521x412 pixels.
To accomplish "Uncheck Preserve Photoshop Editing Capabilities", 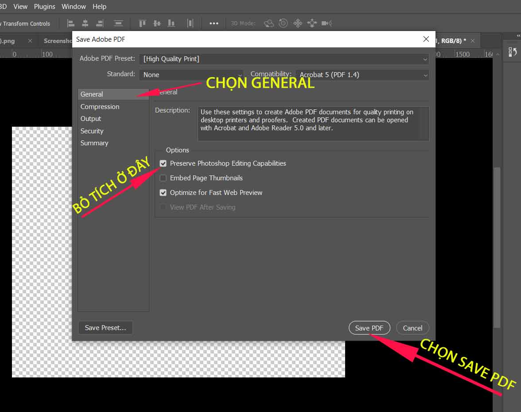I will tap(163, 163).
